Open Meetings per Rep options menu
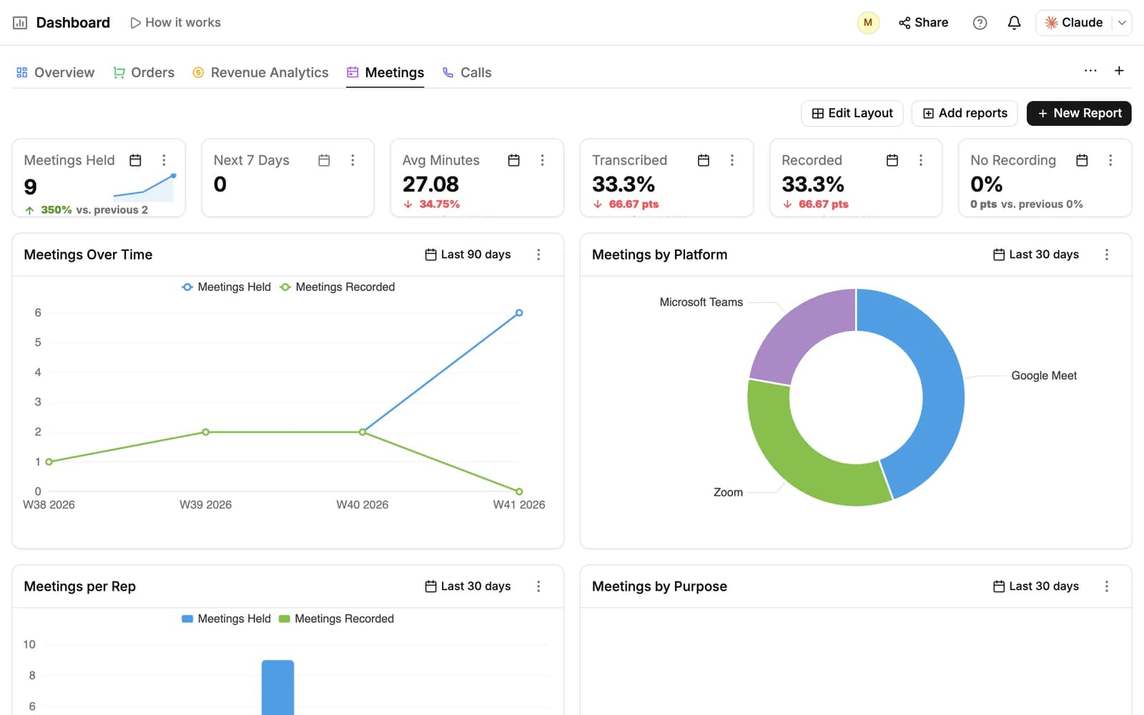 [x=538, y=586]
